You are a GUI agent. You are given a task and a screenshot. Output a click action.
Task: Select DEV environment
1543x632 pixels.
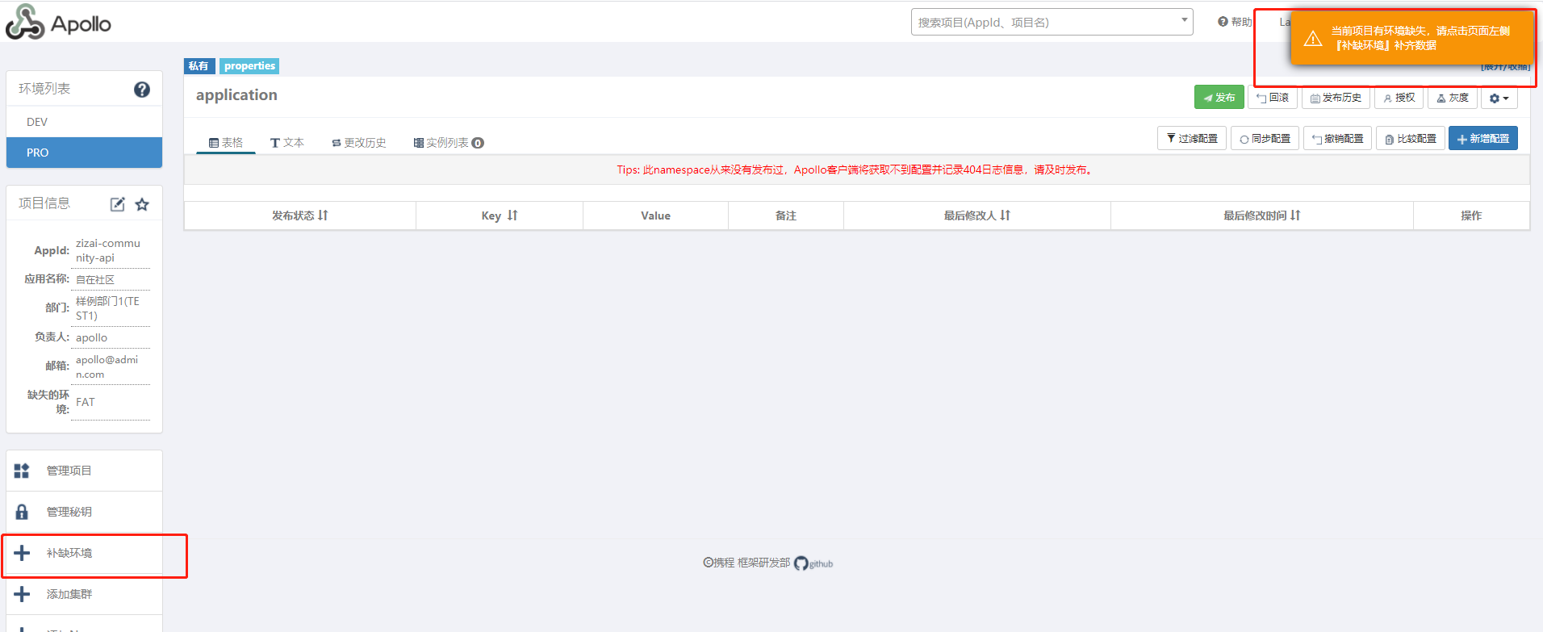[x=84, y=122]
